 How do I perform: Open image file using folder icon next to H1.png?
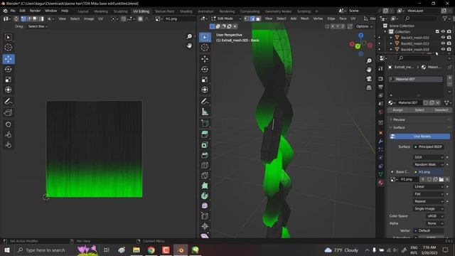point(441,179)
